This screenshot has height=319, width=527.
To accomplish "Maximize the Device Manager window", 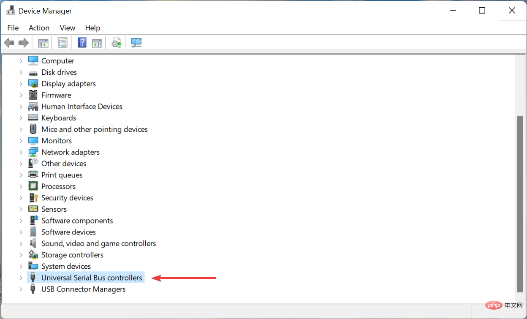I will click(482, 11).
